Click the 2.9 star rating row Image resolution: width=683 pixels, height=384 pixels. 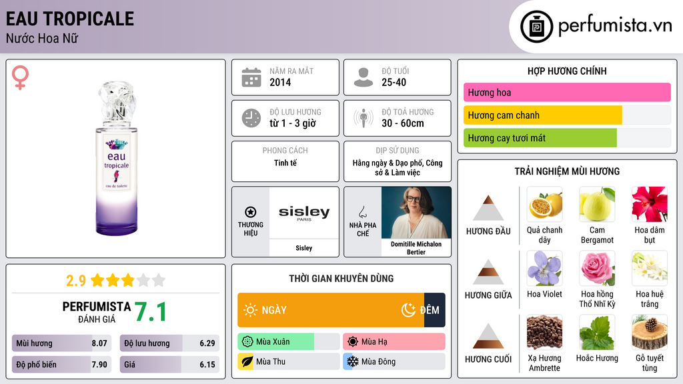(x=116, y=281)
